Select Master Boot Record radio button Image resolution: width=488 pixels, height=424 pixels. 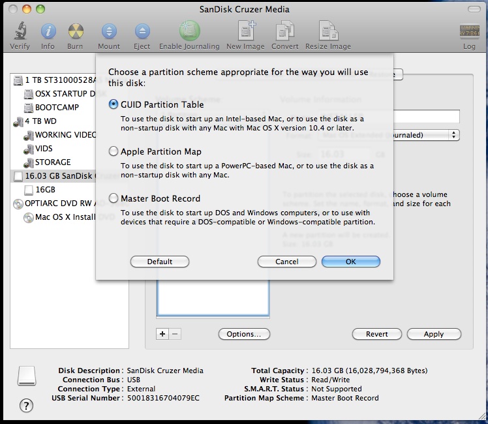click(x=114, y=198)
